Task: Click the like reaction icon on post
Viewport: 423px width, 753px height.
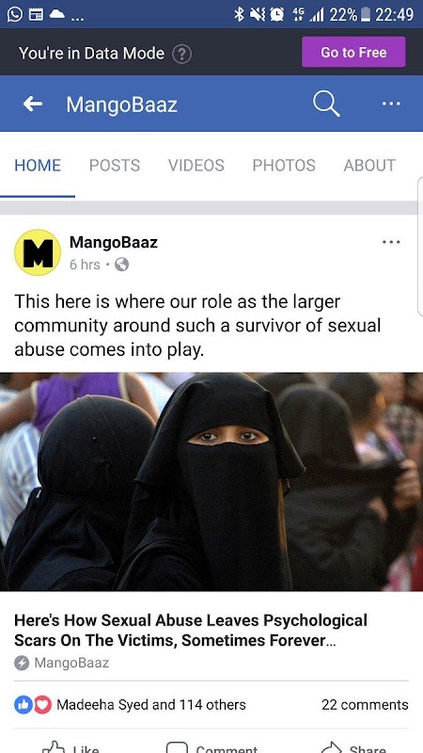Action: [23, 704]
